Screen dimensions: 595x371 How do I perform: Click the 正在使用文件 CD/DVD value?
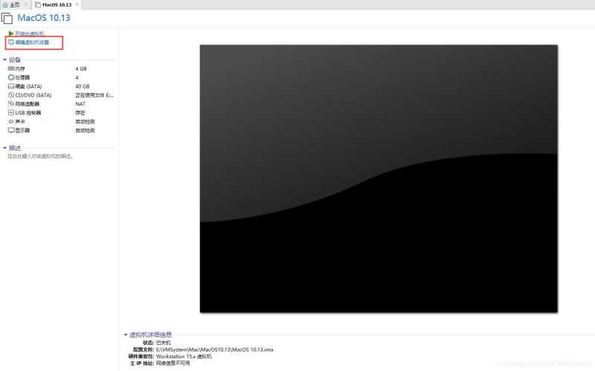(94, 95)
